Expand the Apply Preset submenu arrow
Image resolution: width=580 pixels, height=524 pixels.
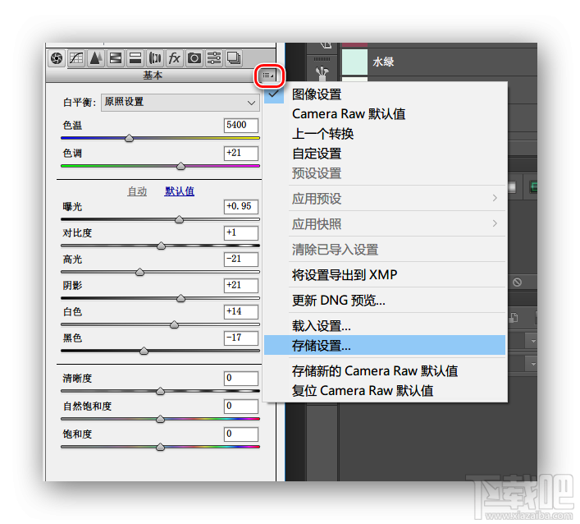[495, 198]
